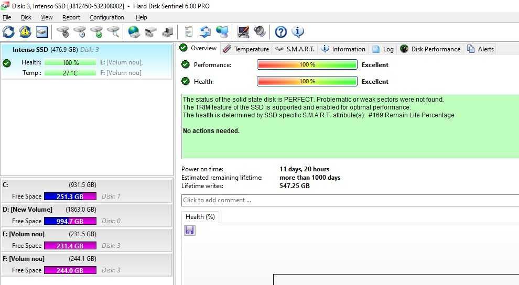Open help via blue question mark icon
519x285 pixels.
pos(280,32)
